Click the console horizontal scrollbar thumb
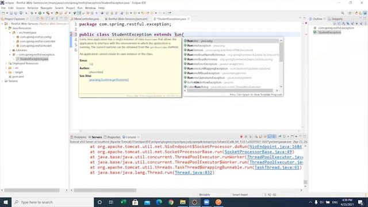Image resolution: width=368 pixels, height=207 pixels. coord(105,190)
